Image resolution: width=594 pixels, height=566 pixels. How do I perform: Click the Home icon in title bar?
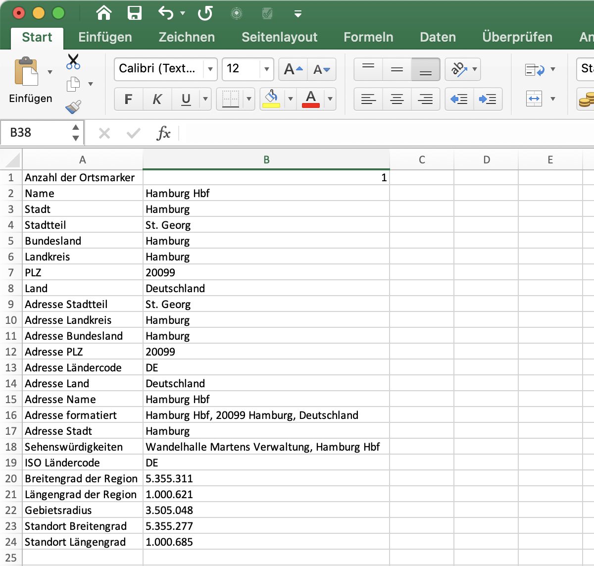click(x=104, y=13)
